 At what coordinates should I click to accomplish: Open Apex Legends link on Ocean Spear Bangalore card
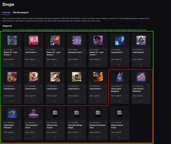(116, 96)
